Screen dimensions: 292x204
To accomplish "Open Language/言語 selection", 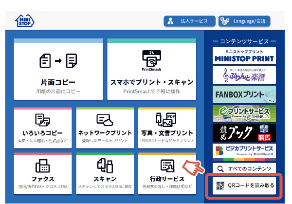I will point(244,21).
